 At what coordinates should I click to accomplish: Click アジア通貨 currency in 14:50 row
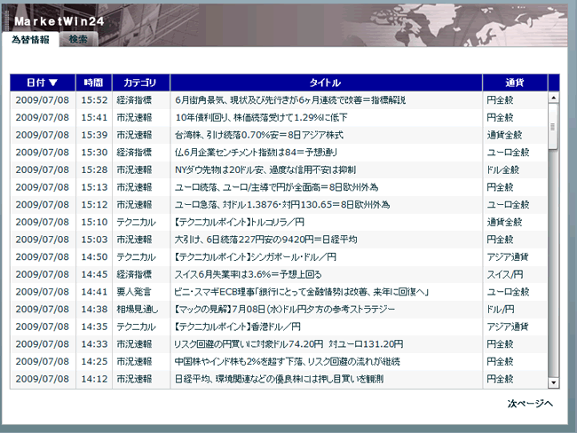tap(508, 256)
